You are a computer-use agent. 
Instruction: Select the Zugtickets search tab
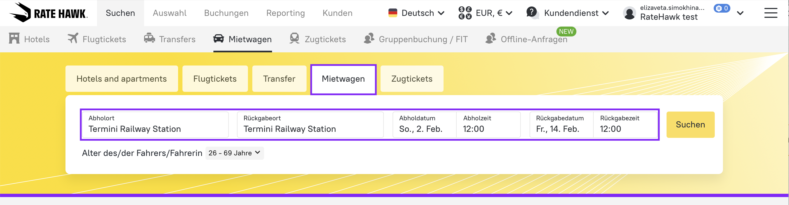click(412, 79)
